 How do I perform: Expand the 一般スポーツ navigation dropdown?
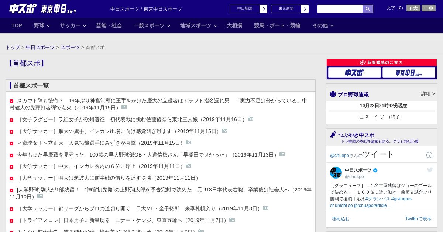click(x=152, y=25)
